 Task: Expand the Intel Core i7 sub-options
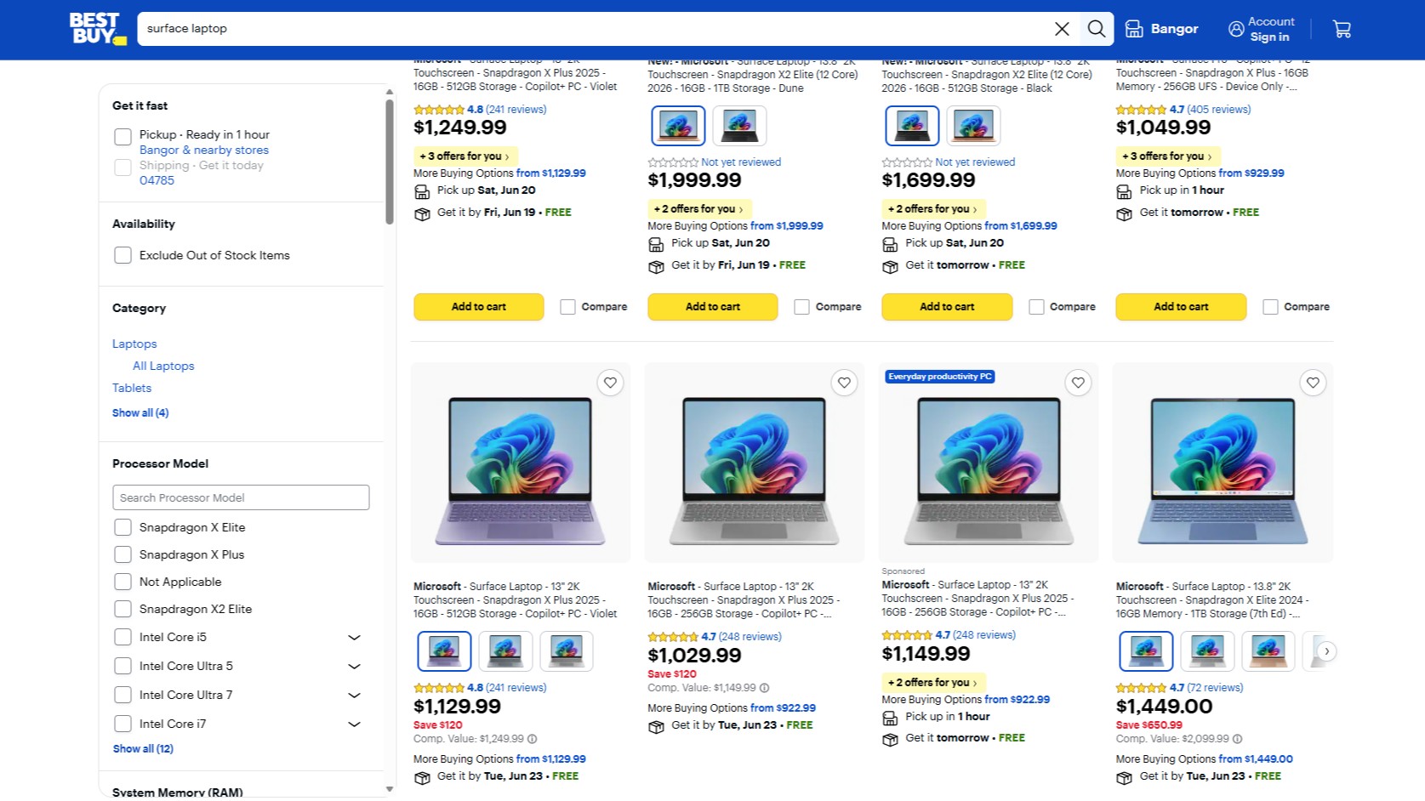[x=355, y=724]
